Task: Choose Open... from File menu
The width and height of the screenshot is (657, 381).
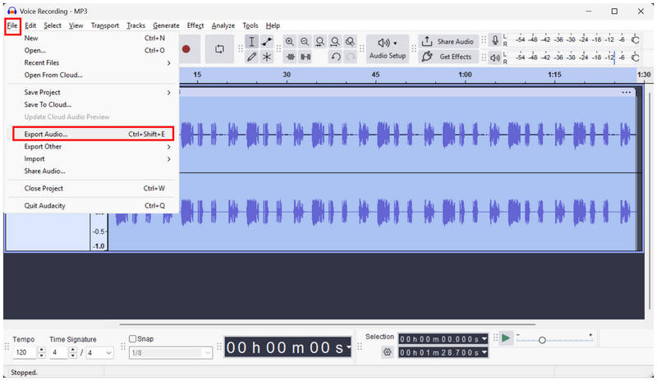Action: click(93, 50)
